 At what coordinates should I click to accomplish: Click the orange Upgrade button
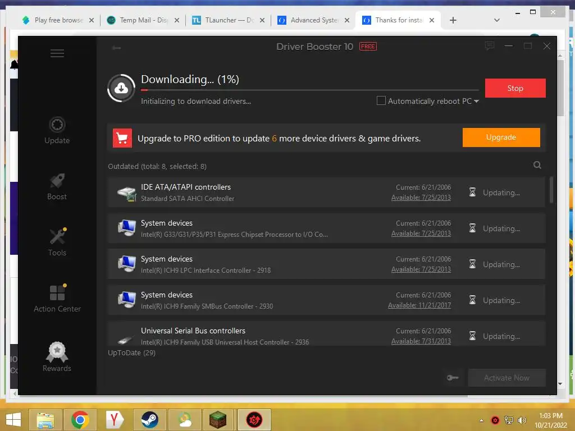(501, 137)
